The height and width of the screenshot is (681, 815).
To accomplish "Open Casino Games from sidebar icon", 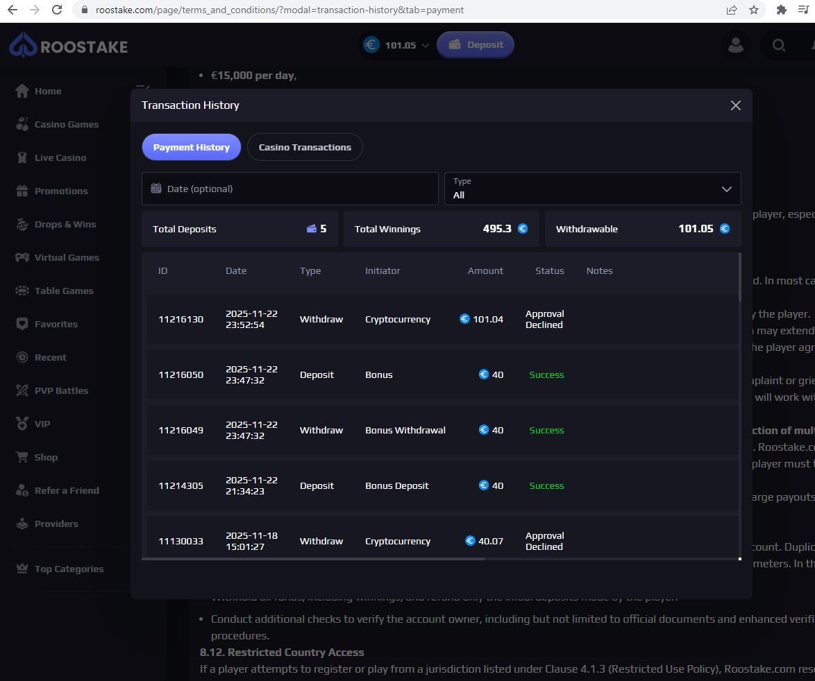I will (22, 124).
